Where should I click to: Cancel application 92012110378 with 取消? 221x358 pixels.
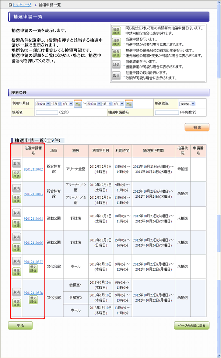17,292
